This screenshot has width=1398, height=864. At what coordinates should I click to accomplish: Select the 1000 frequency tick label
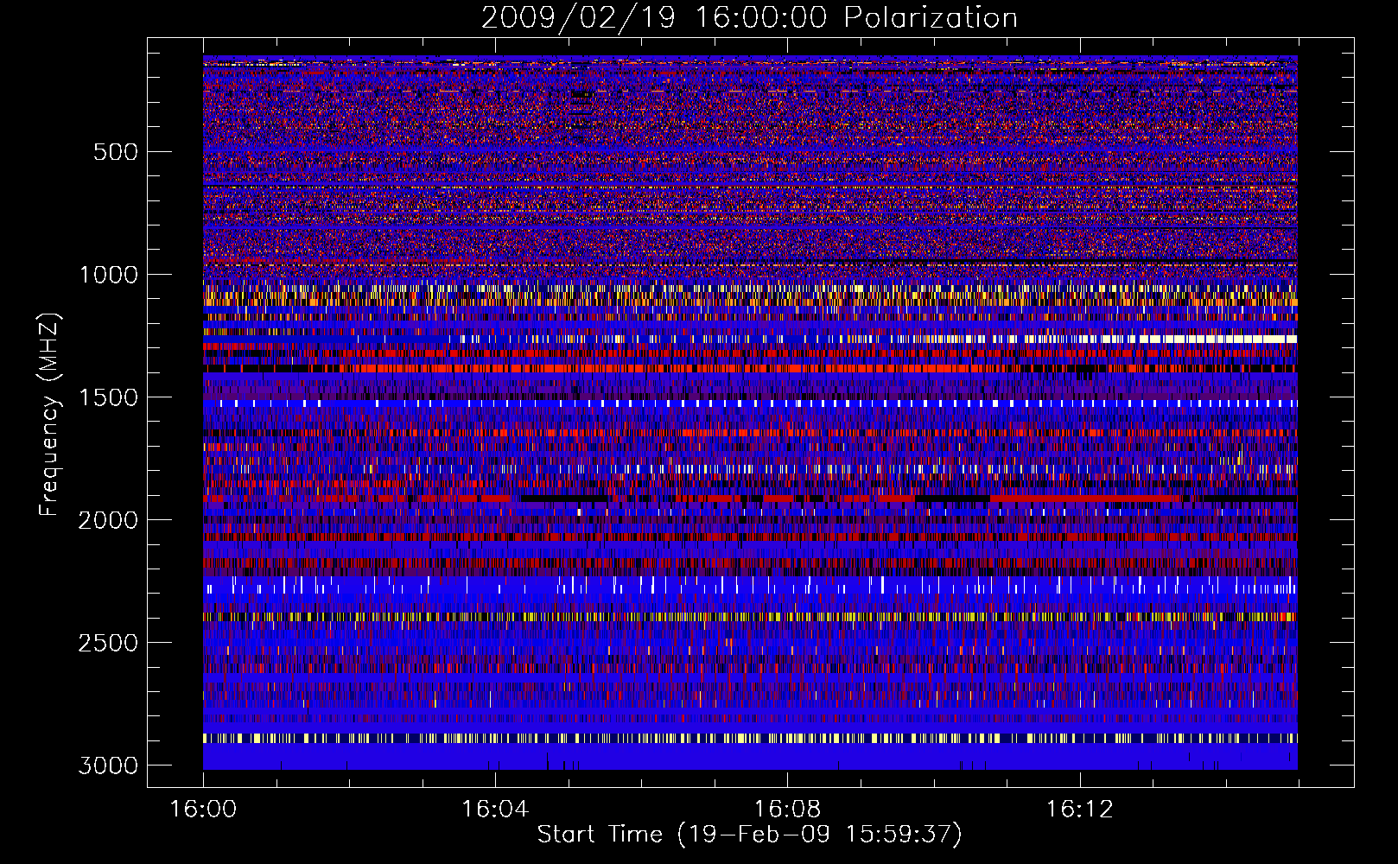point(108,275)
